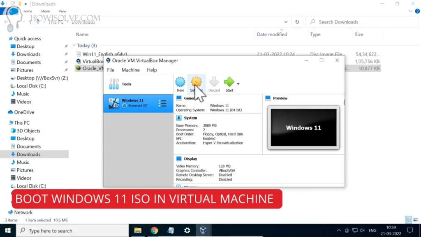This screenshot has height=237, width=421.
Task: Open pinned Downloads under Quick access
Action: click(x=28, y=54)
